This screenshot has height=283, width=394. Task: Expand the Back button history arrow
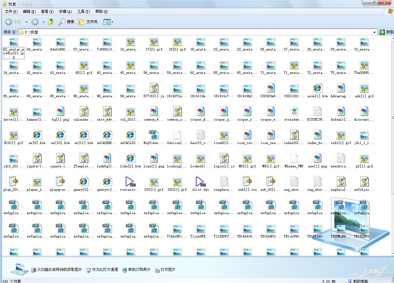coord(26,22)
